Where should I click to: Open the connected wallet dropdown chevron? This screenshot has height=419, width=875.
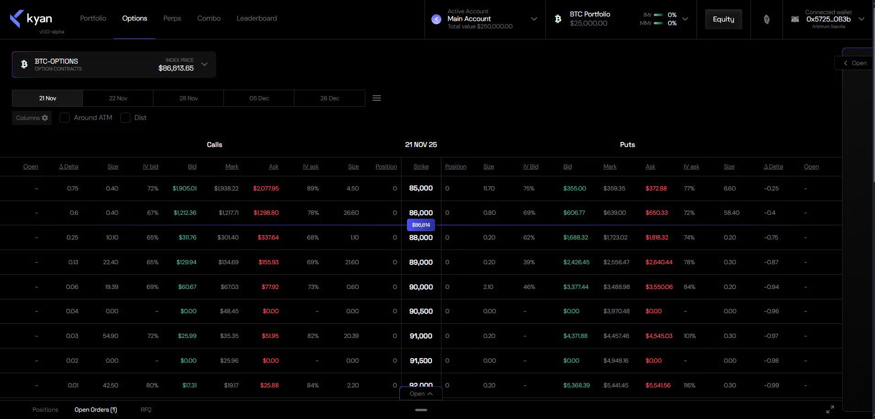861,19
